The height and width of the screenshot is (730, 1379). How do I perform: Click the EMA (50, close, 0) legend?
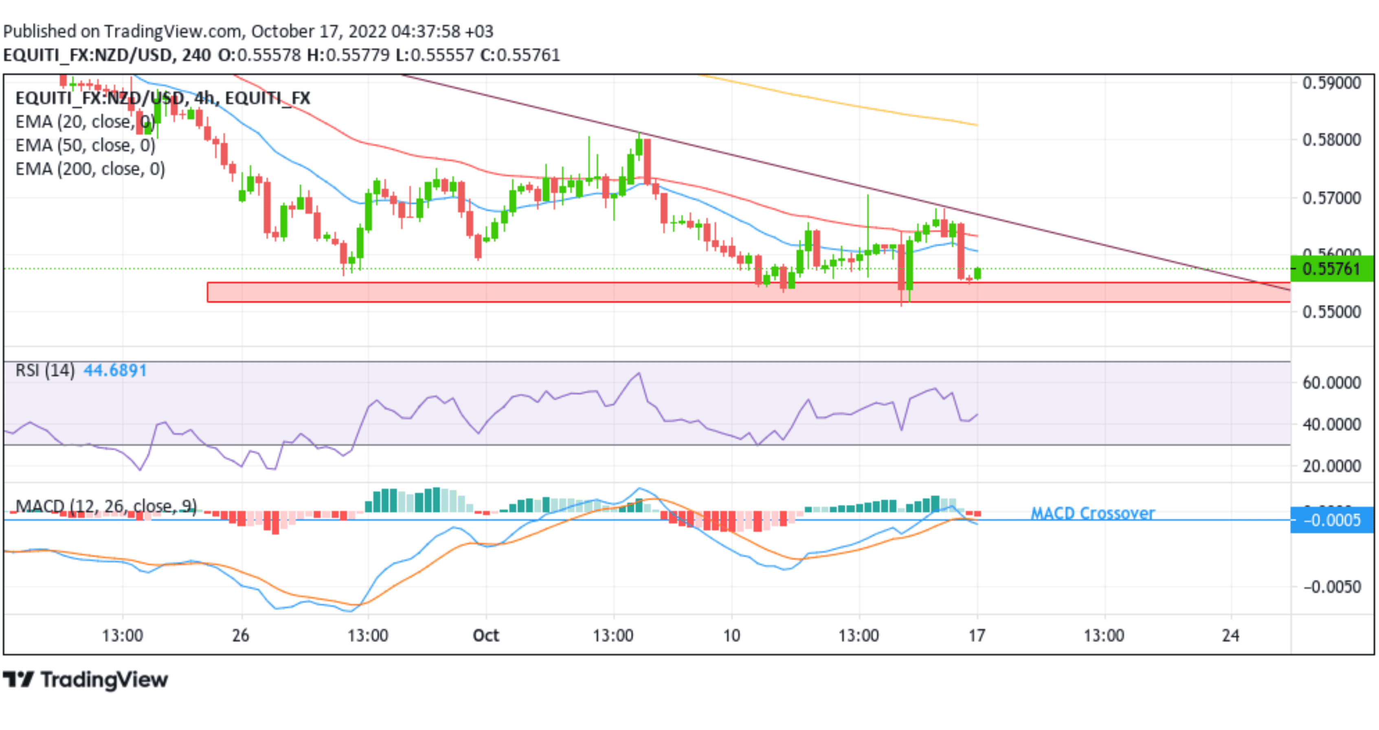coord(85,145)
